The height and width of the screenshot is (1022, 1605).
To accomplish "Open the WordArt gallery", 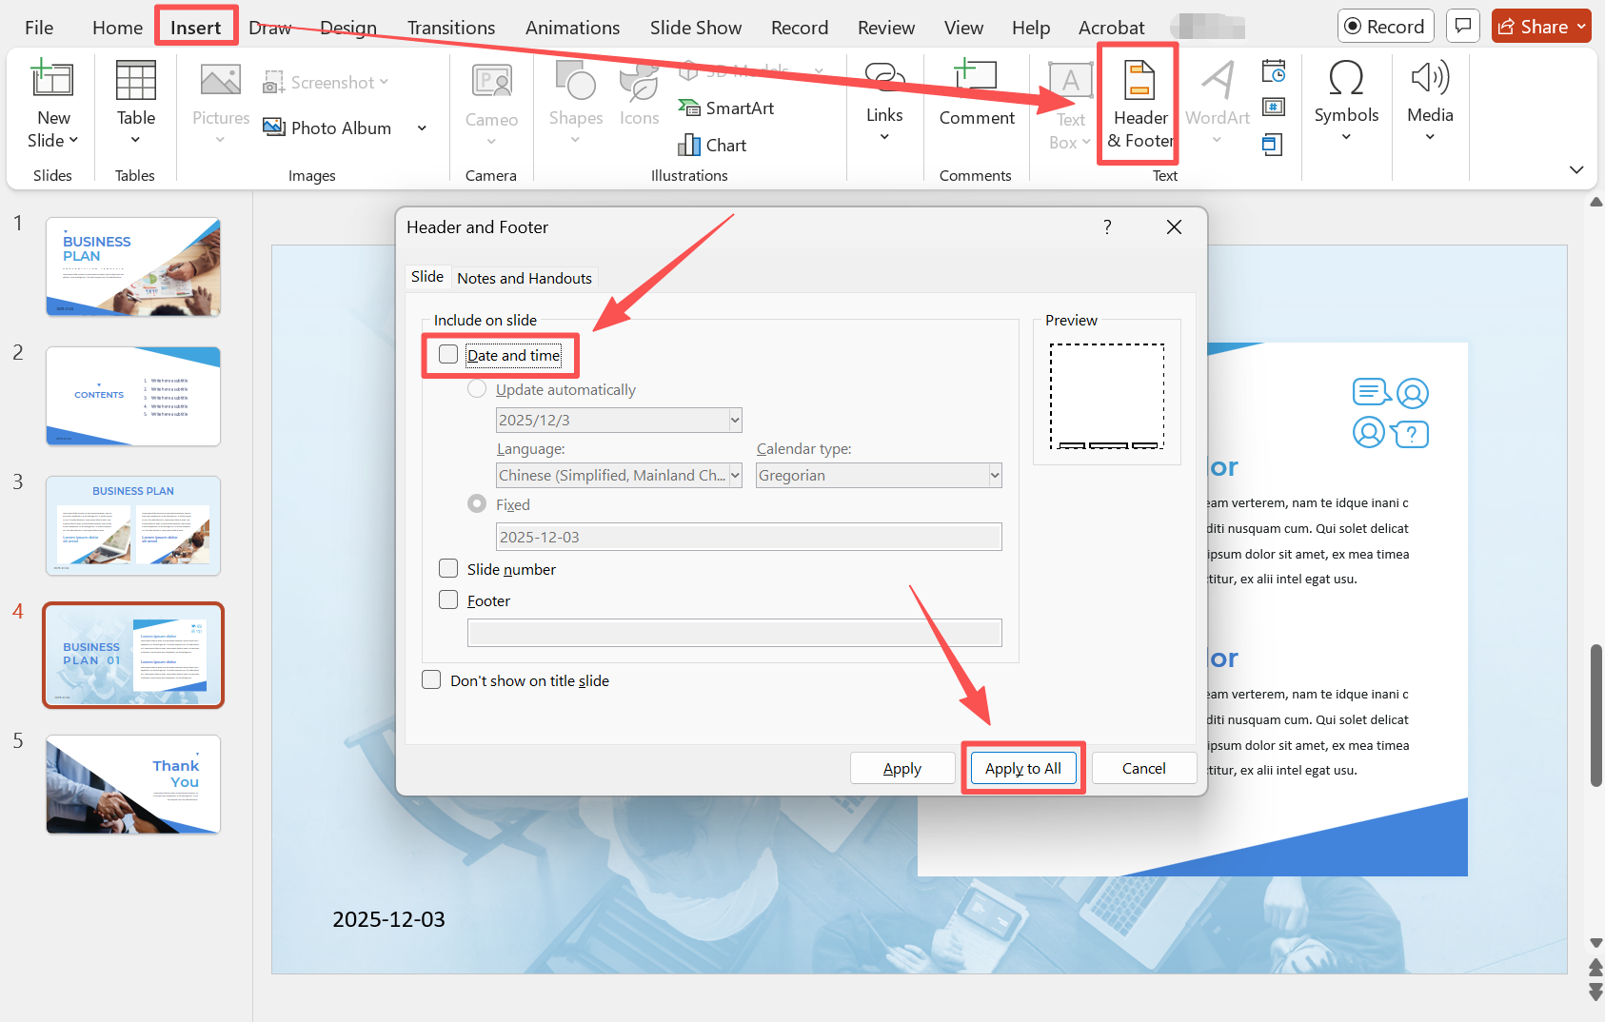I will 1218,103.
